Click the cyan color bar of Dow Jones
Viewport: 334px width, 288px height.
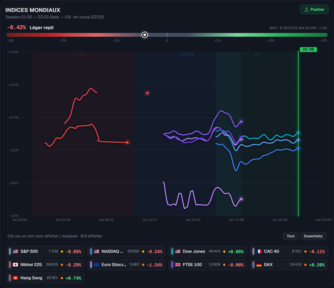pos(172,251)
